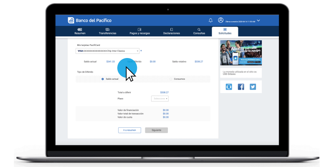Open the Mis tarjetas PacifiCard dropdown
This screenshot has height=167, width=334.
108,51
